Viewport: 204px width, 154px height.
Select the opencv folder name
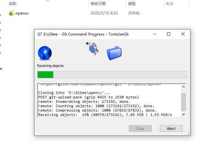[22, 13]
